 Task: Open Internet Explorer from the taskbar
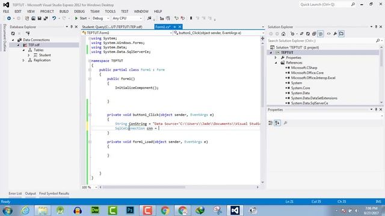pos(25,211)
